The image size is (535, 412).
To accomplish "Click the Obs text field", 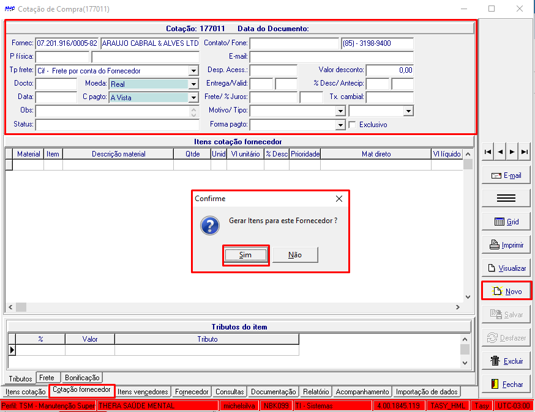I will click(117, 111).
